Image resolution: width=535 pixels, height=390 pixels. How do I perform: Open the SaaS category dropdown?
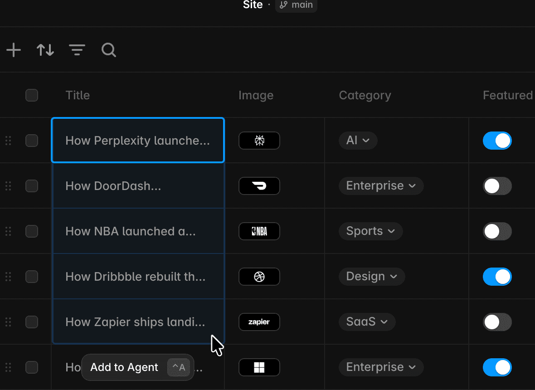(x=367, y=322)
